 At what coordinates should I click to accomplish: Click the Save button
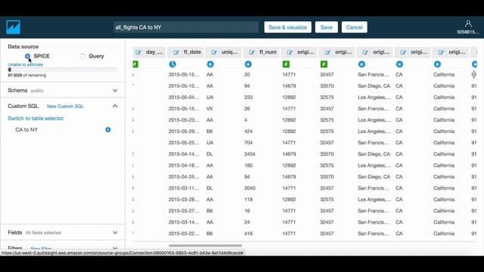coord(326,27)
